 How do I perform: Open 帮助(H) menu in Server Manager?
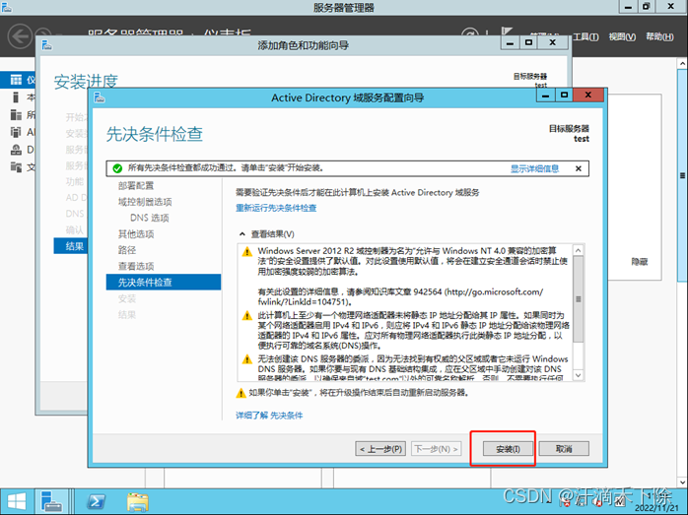pyautogui.click(x=659, y=36)
